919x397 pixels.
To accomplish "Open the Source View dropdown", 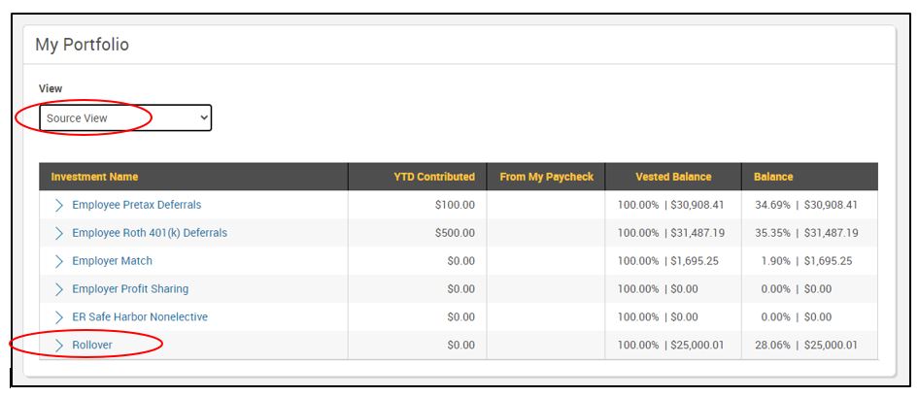I will tap(125, 118).
